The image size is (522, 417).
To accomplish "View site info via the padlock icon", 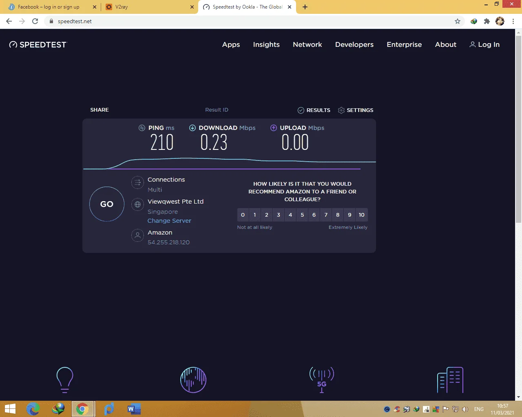I will point(51,21).
